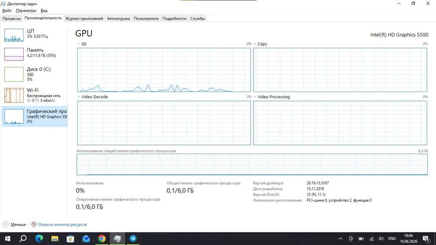Screen dimensions: 436x245
Task: Click the date value 15.11.2019
Action: click(315, 189)
